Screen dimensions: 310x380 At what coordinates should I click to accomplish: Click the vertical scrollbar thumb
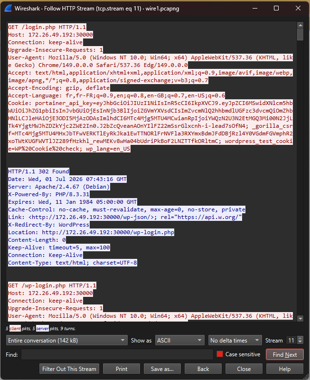click(x=301, y=34)
